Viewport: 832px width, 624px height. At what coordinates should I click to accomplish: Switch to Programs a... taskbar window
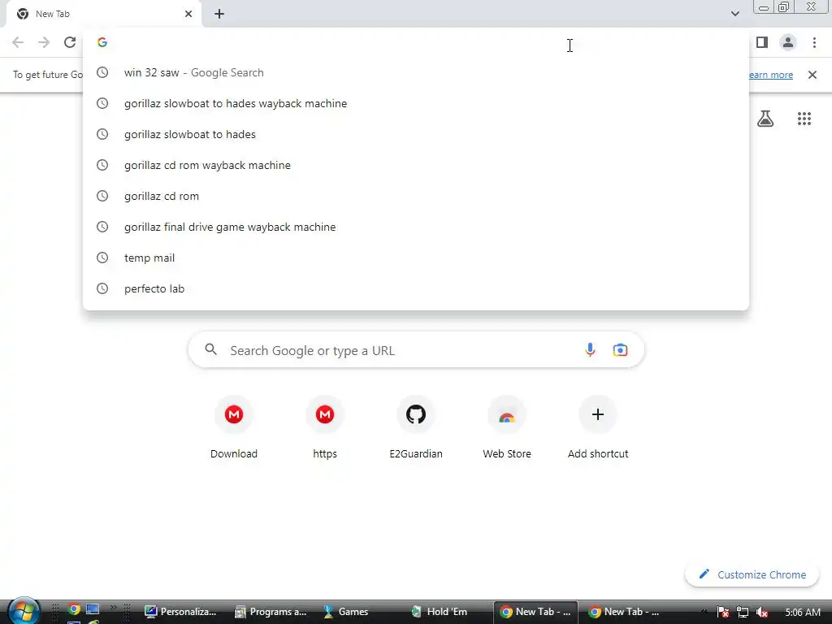271,612
